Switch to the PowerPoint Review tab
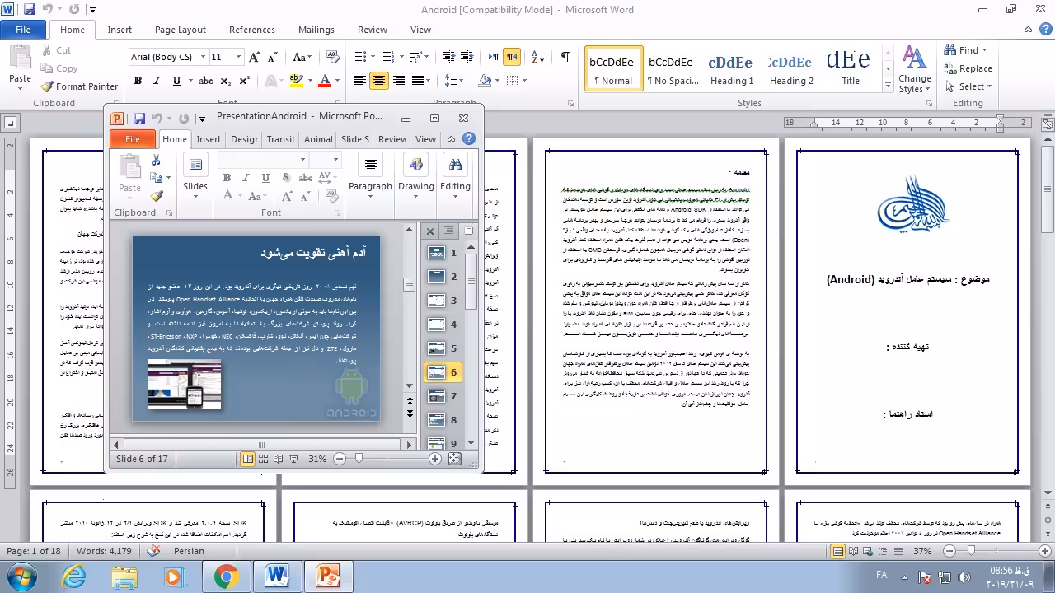This screenshot has width=1055, height=593. (392, 139)
